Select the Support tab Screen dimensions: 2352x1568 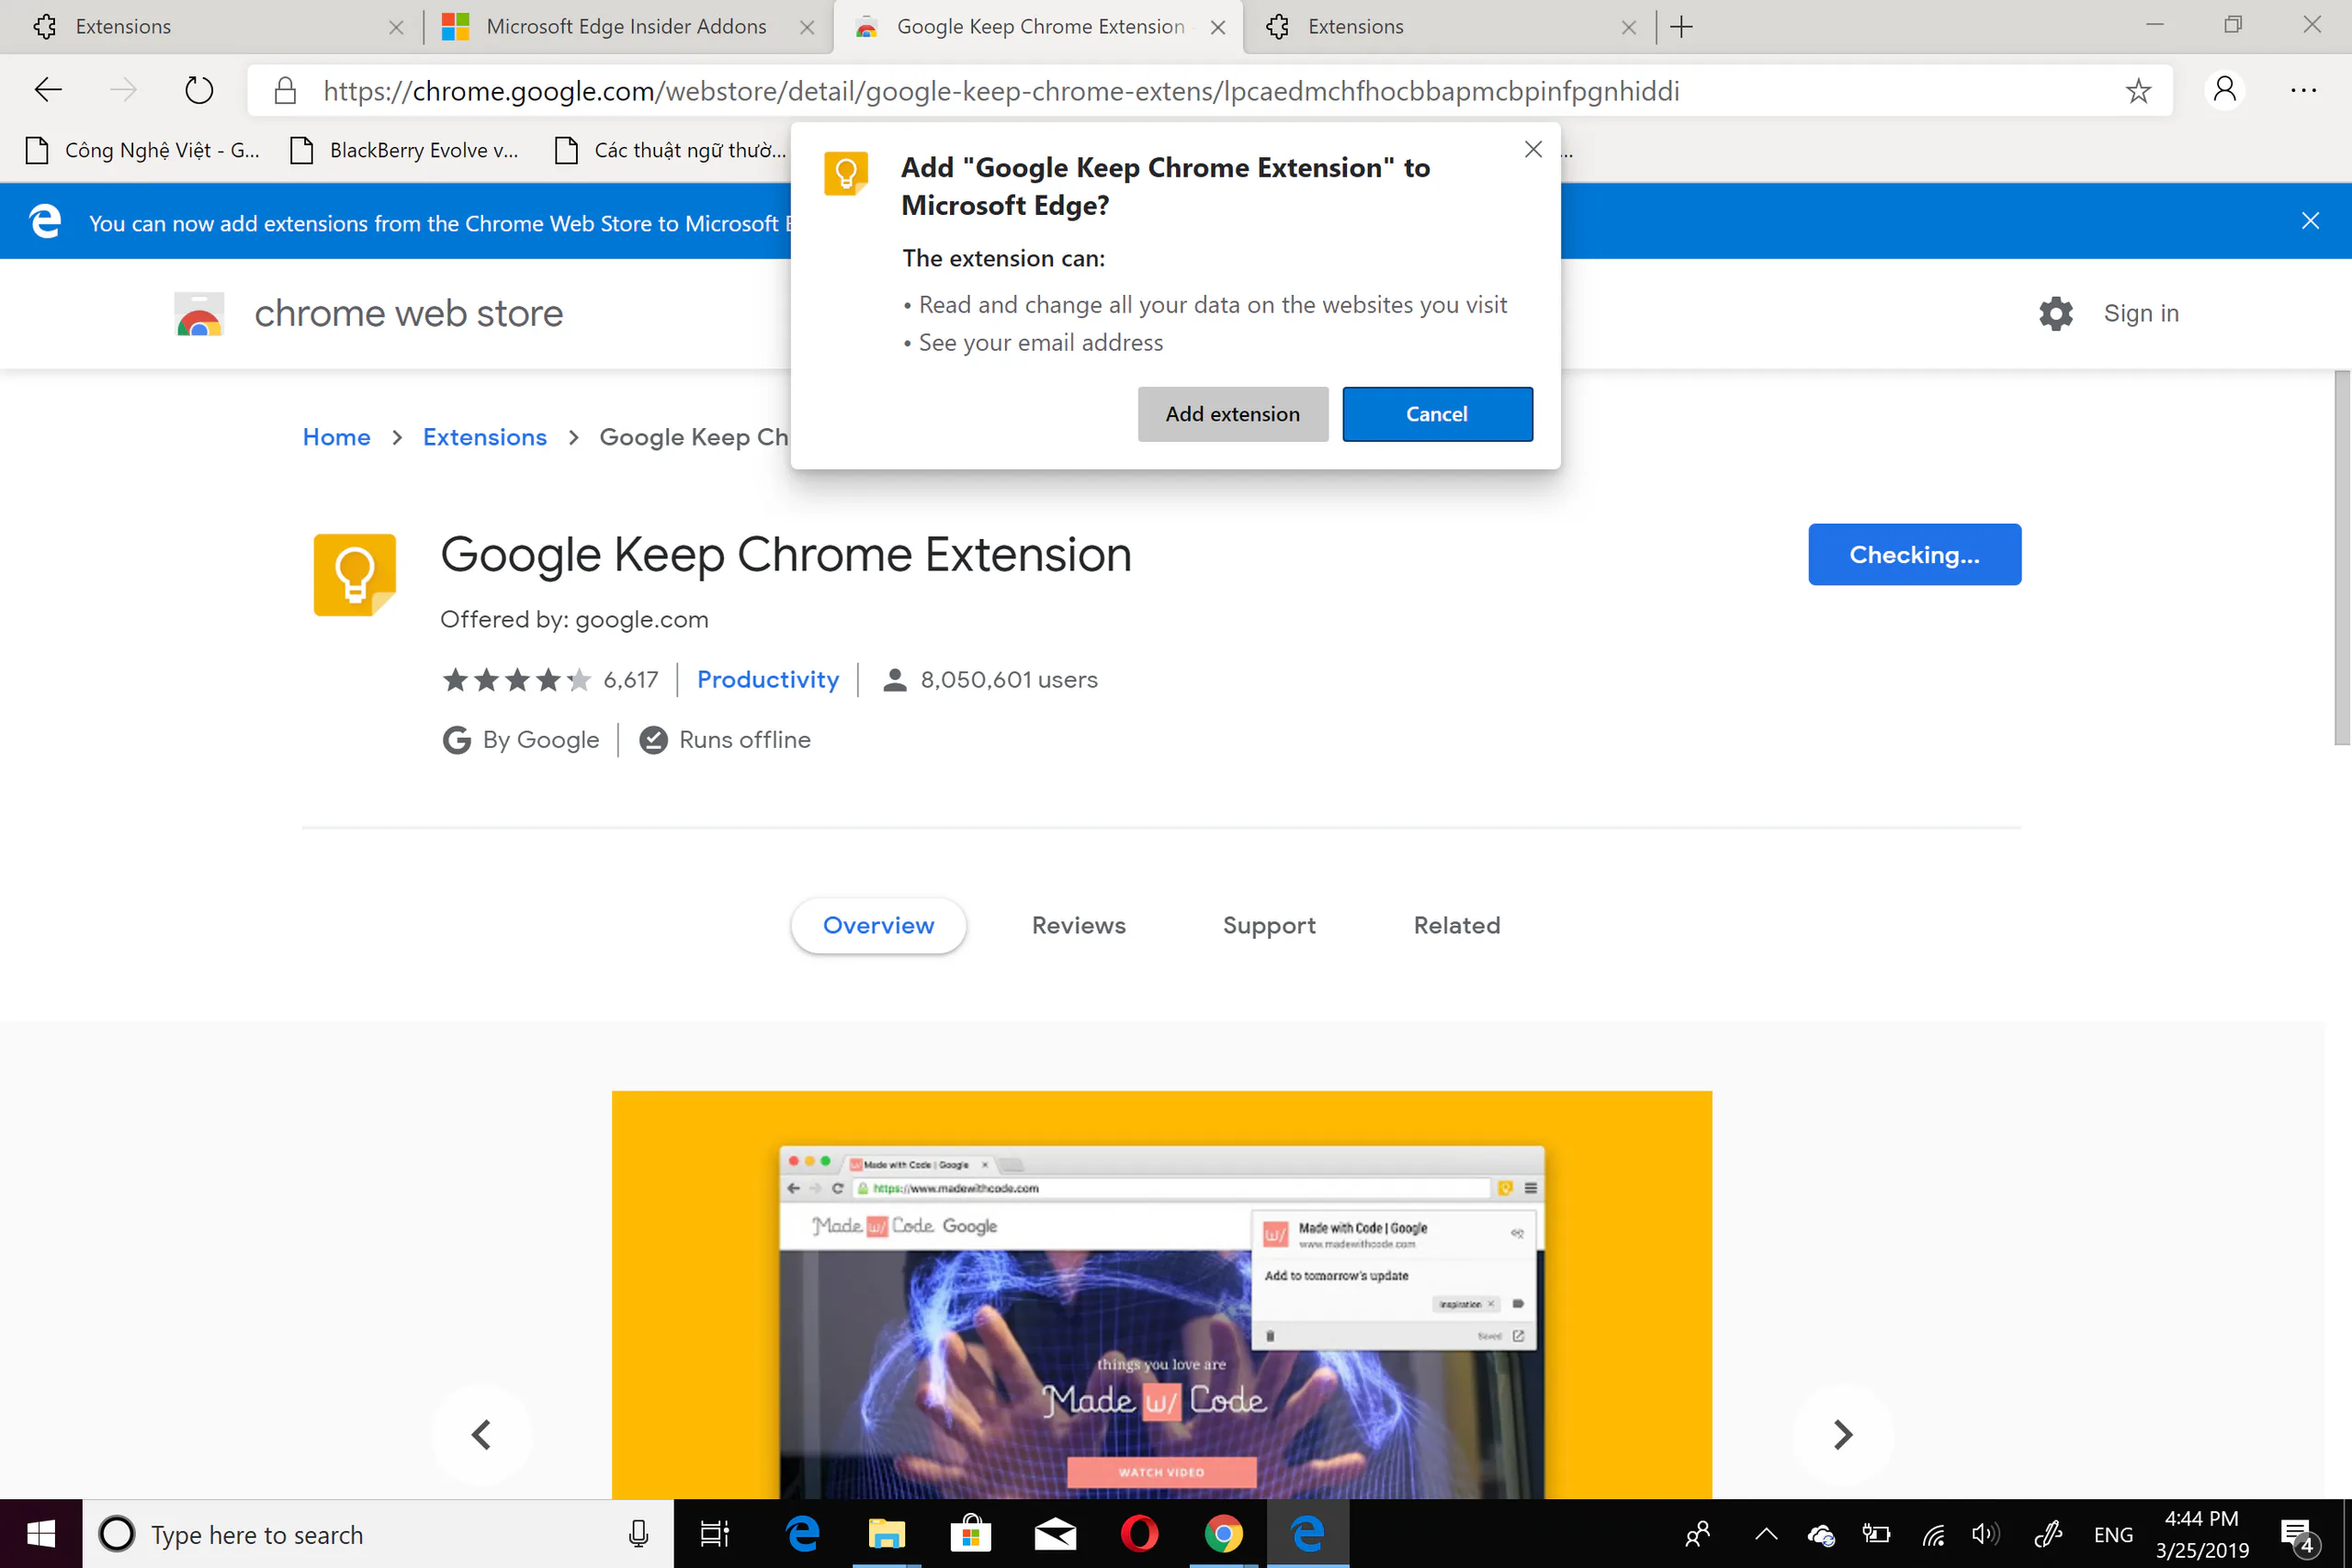pyautogui.click(x=1269, y=925)
